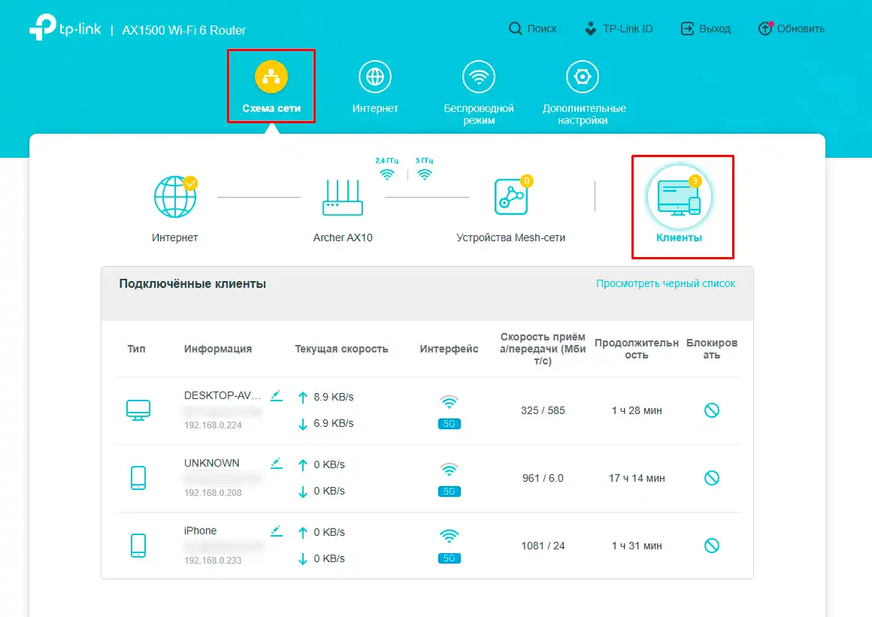872x617 pixels.
Task: Click the tp-link logo
Action: (64, 28)
